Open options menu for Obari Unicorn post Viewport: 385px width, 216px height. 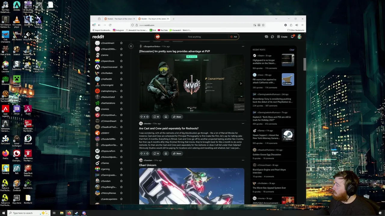pos(243,160)
